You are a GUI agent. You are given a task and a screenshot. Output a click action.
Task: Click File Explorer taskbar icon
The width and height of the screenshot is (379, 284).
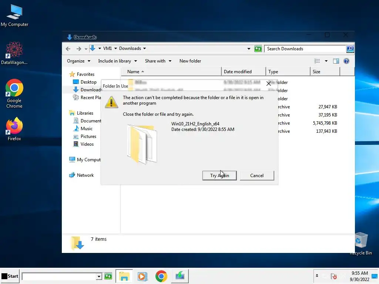click(124, 276)
